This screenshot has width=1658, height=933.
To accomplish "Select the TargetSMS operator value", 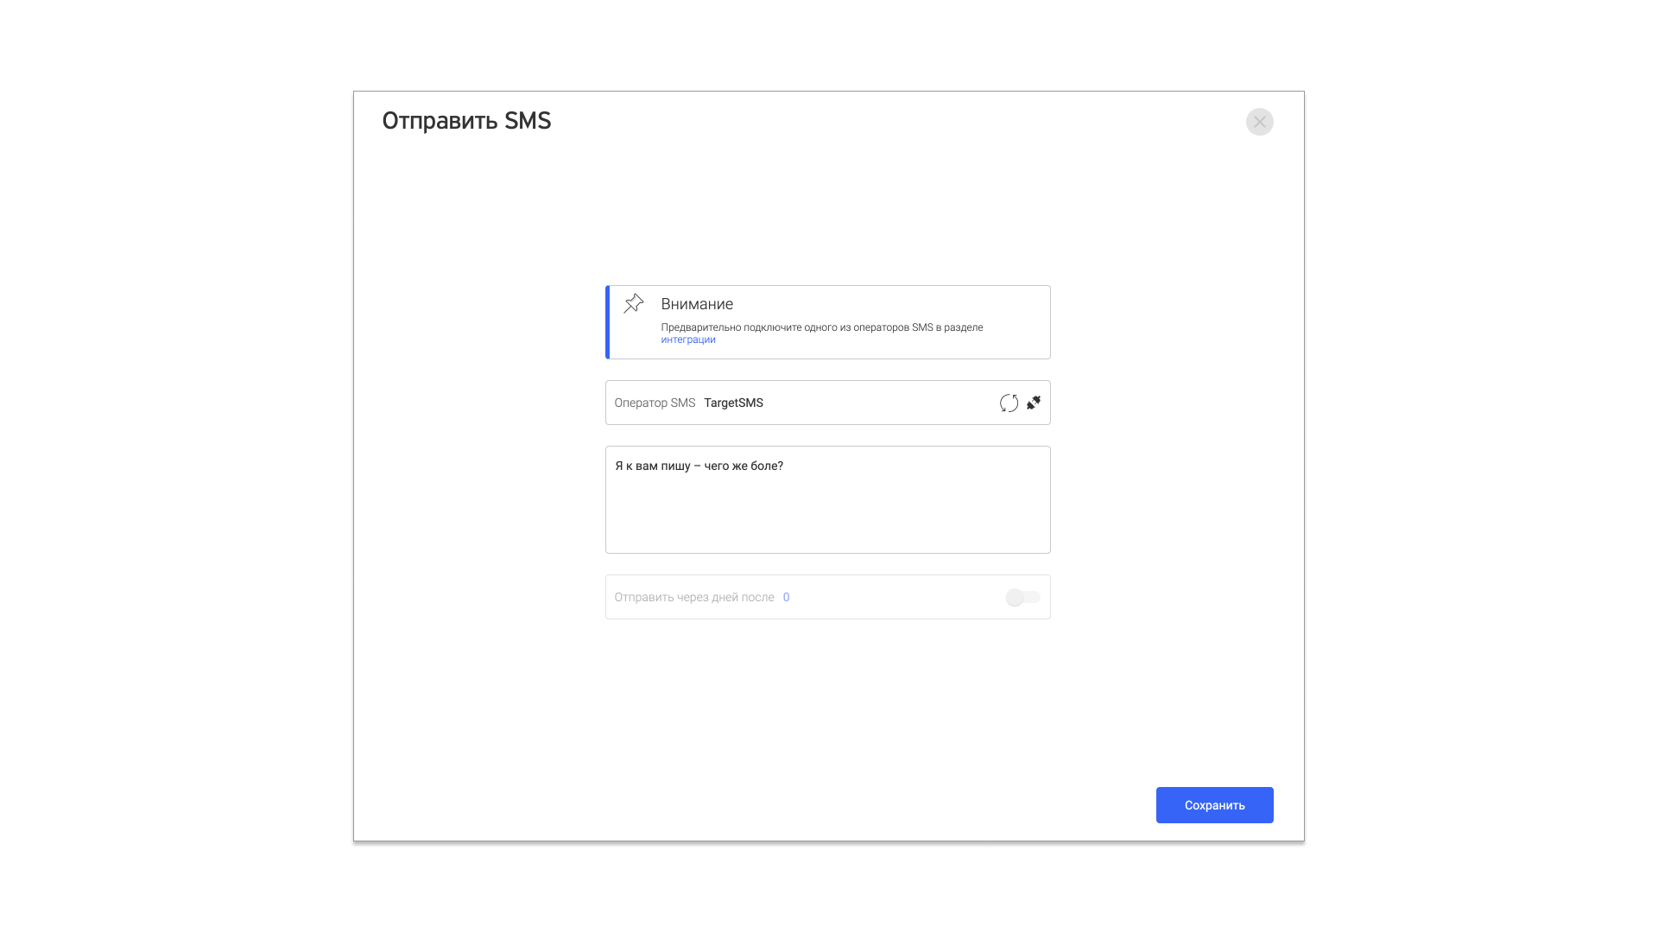I will pyautogui.click(x=733, y=403).
